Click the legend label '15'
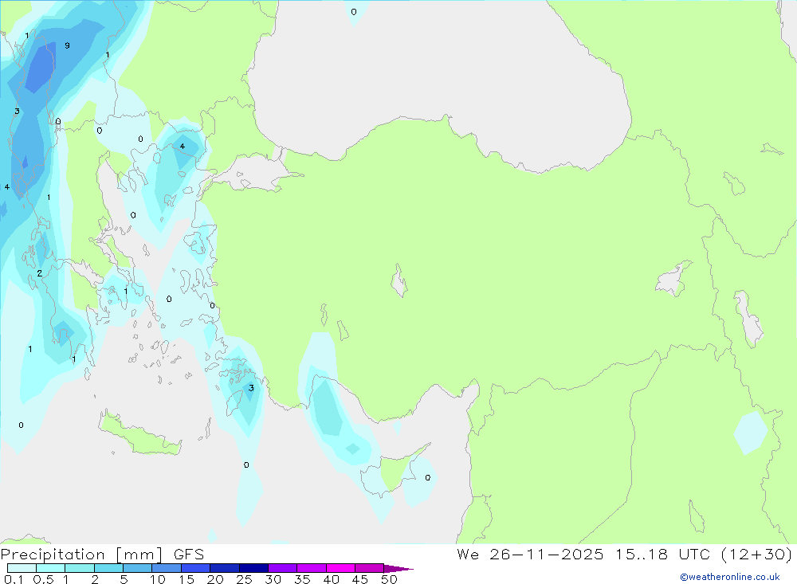The height and width of the screenshot is (584, 797). (x=186, y=579)
